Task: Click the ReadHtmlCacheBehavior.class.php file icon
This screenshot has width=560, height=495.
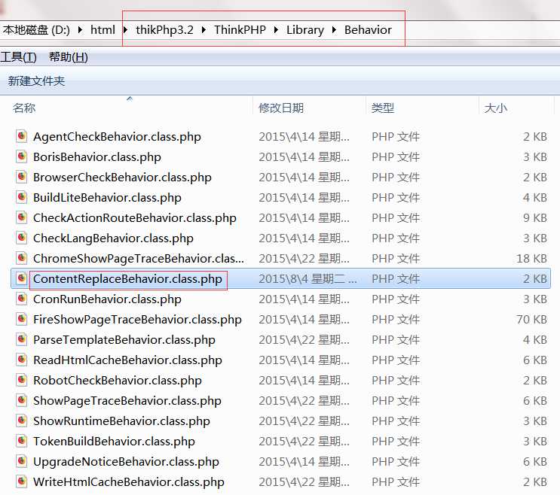Action: pyautogui.click(x=21, y=360)
